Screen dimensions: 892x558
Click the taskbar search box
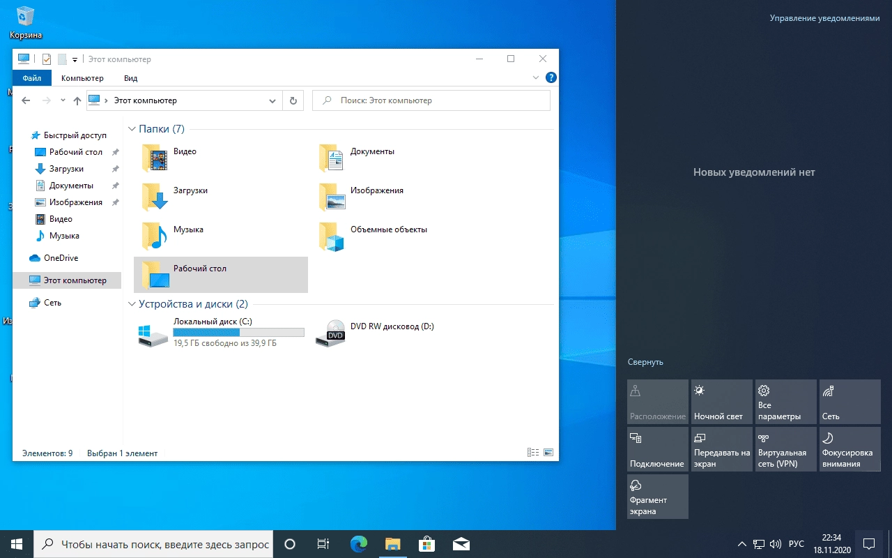coord(153,543)
